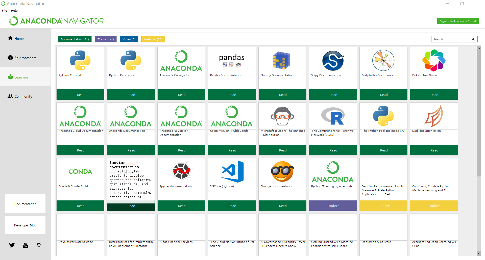Read the Numpy Documentation
Image resolution: width=485 pixels, height=260 pixels.
pos(282,95)
